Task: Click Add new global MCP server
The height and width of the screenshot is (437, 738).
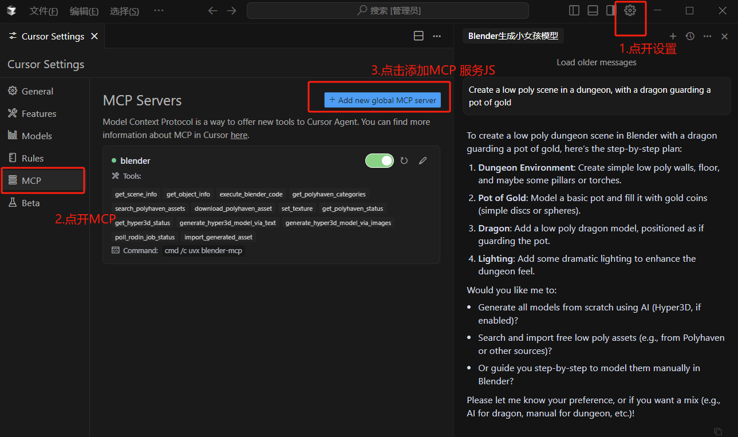Action: coord(382,100)
